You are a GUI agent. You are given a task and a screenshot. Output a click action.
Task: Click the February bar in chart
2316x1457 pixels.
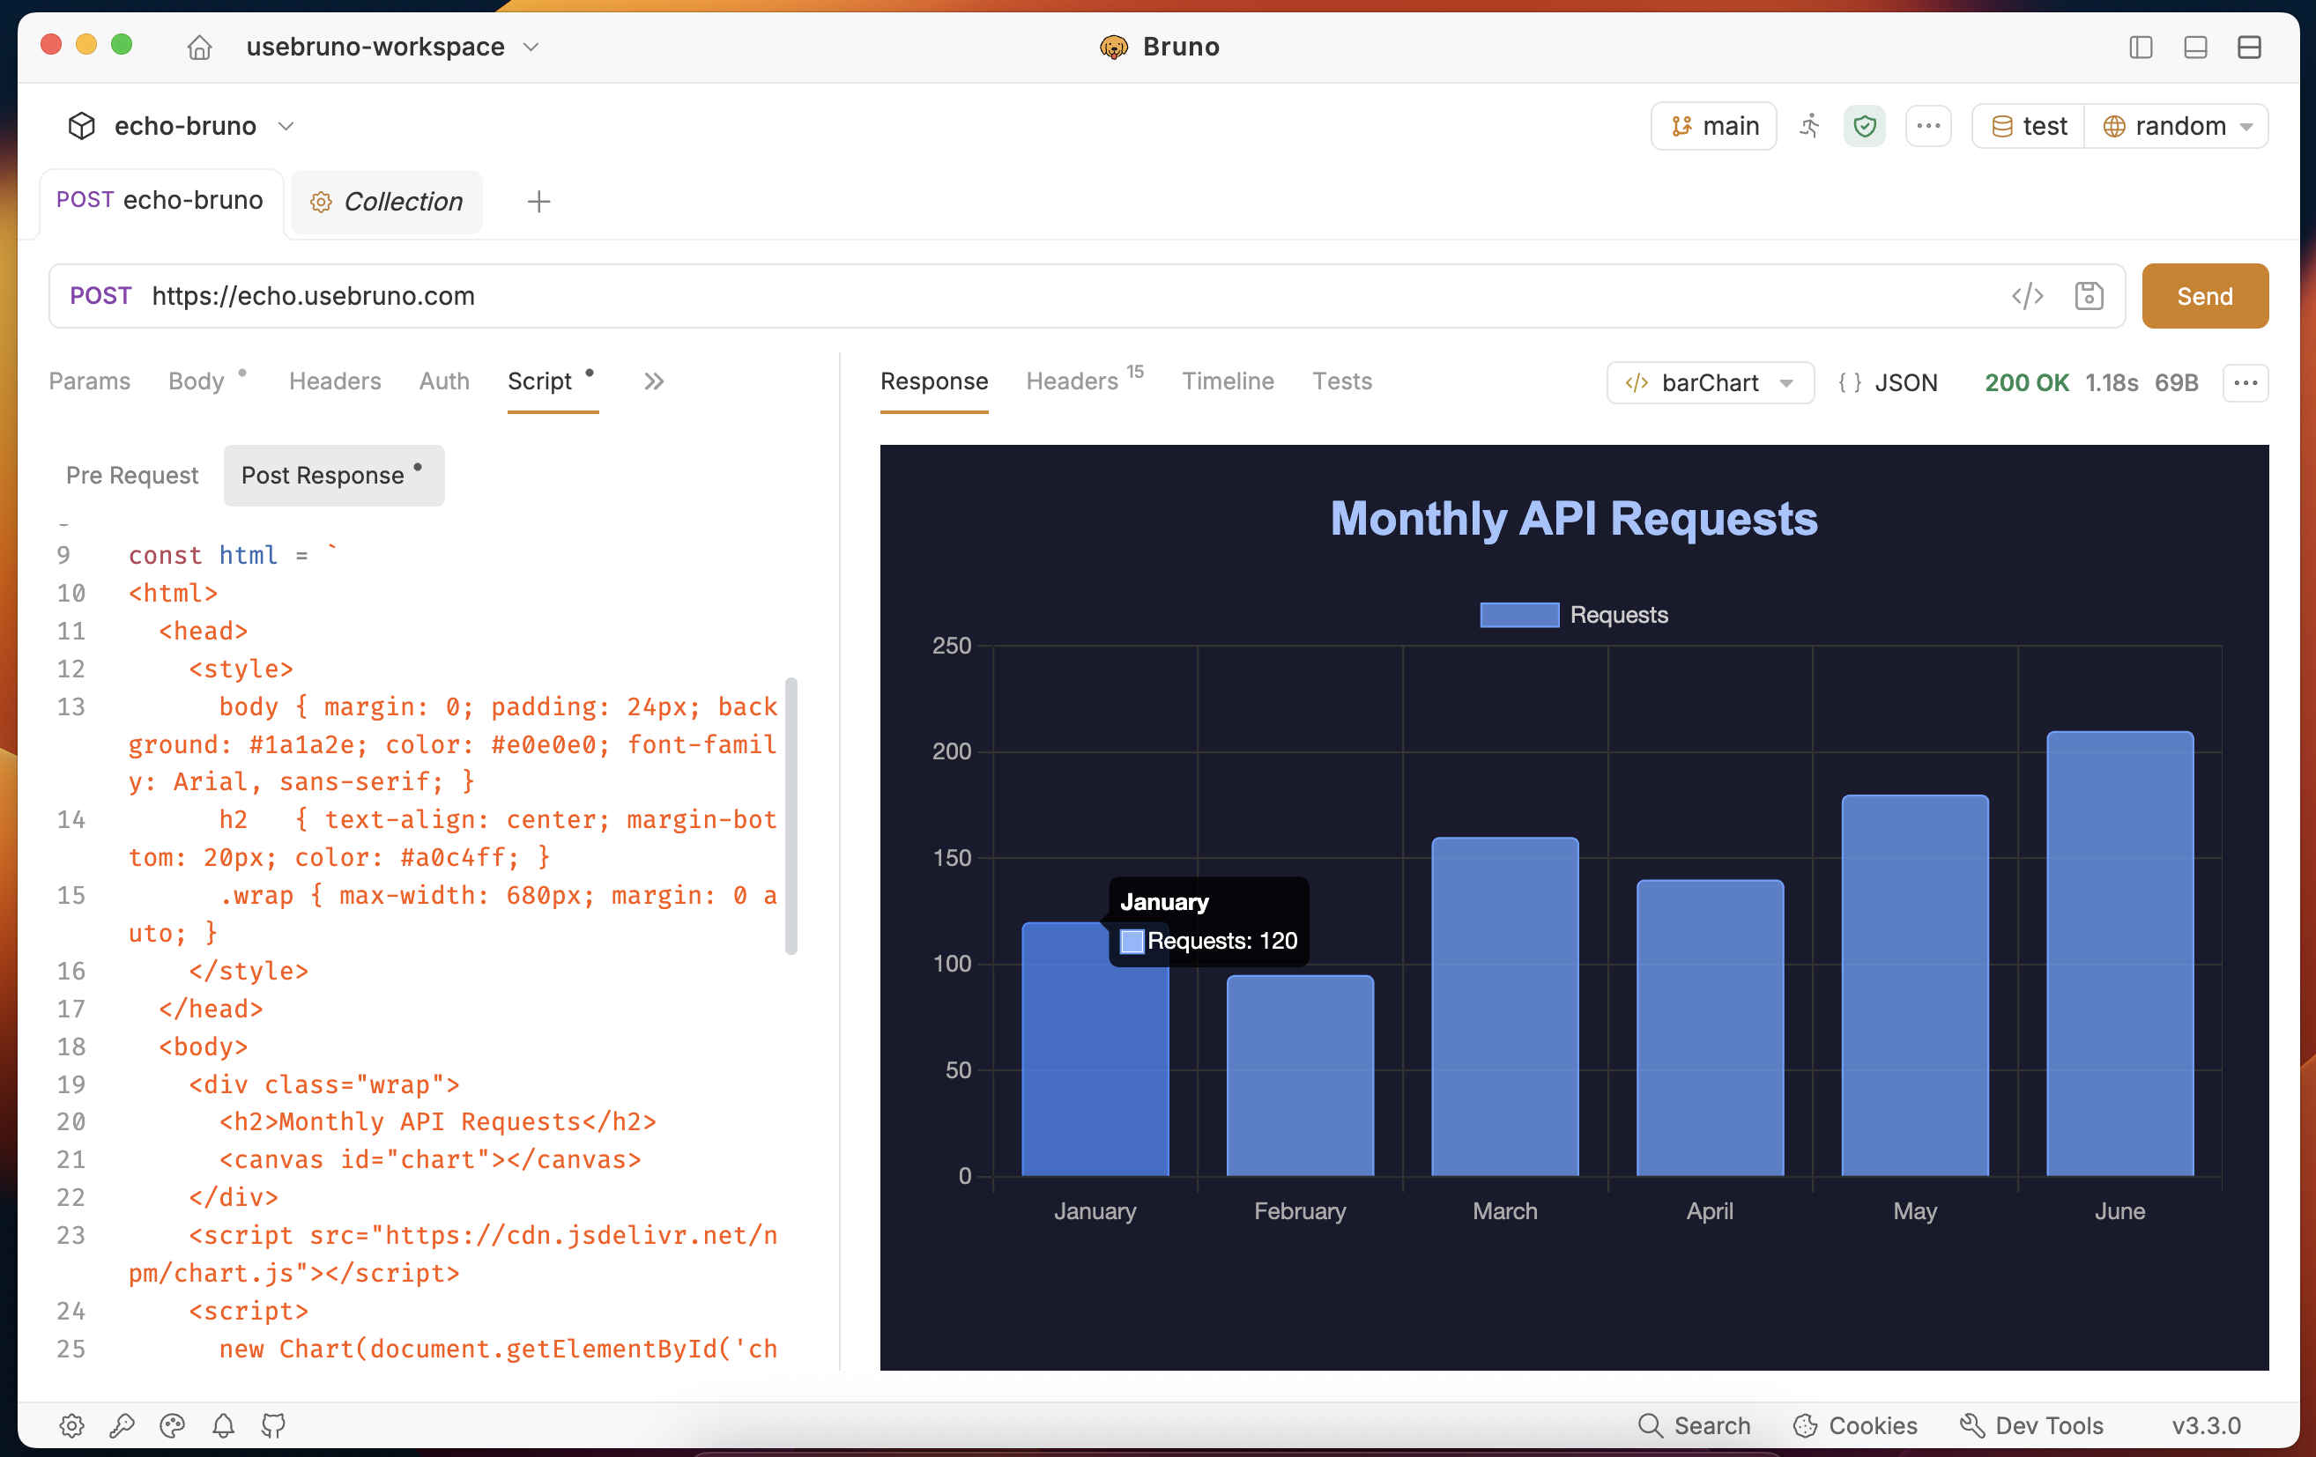coord(1299,1076)
